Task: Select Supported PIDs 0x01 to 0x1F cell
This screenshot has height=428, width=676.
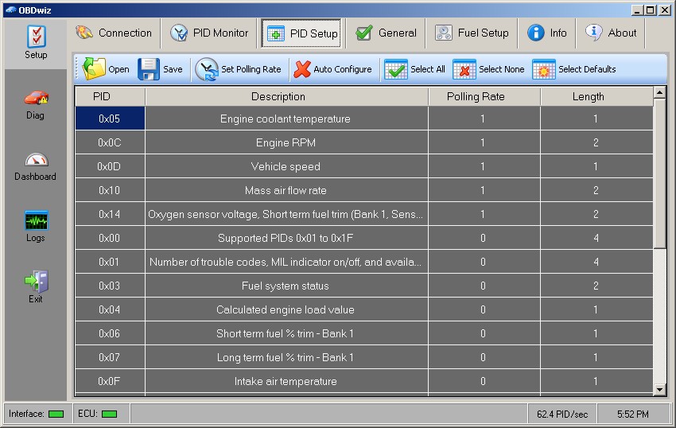Action: 286,238
